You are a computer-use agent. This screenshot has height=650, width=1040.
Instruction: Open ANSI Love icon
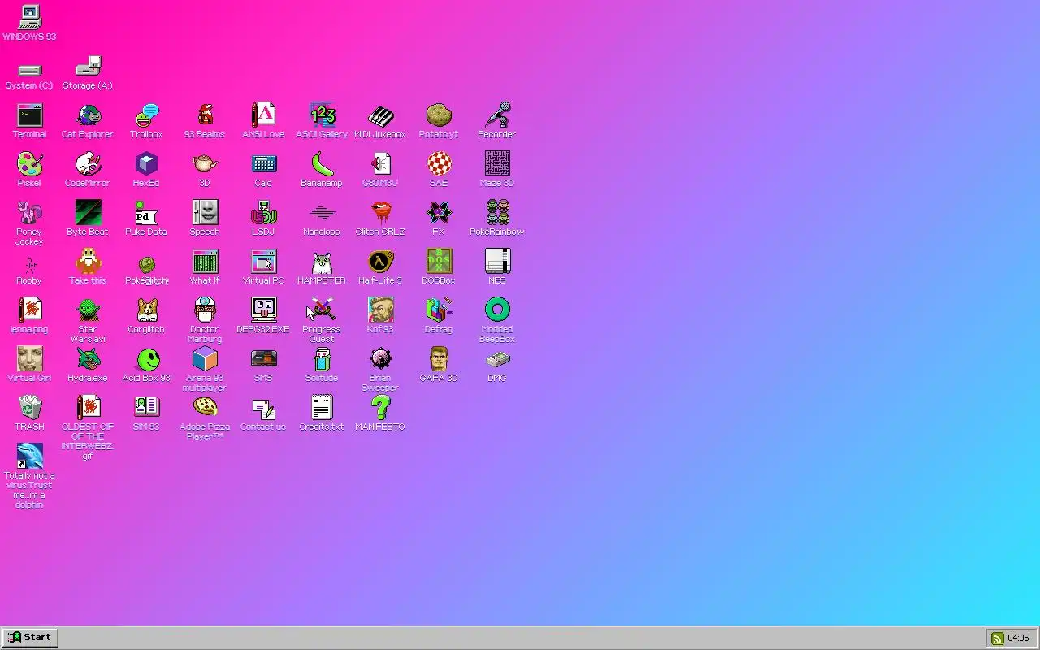click(263, 115)
